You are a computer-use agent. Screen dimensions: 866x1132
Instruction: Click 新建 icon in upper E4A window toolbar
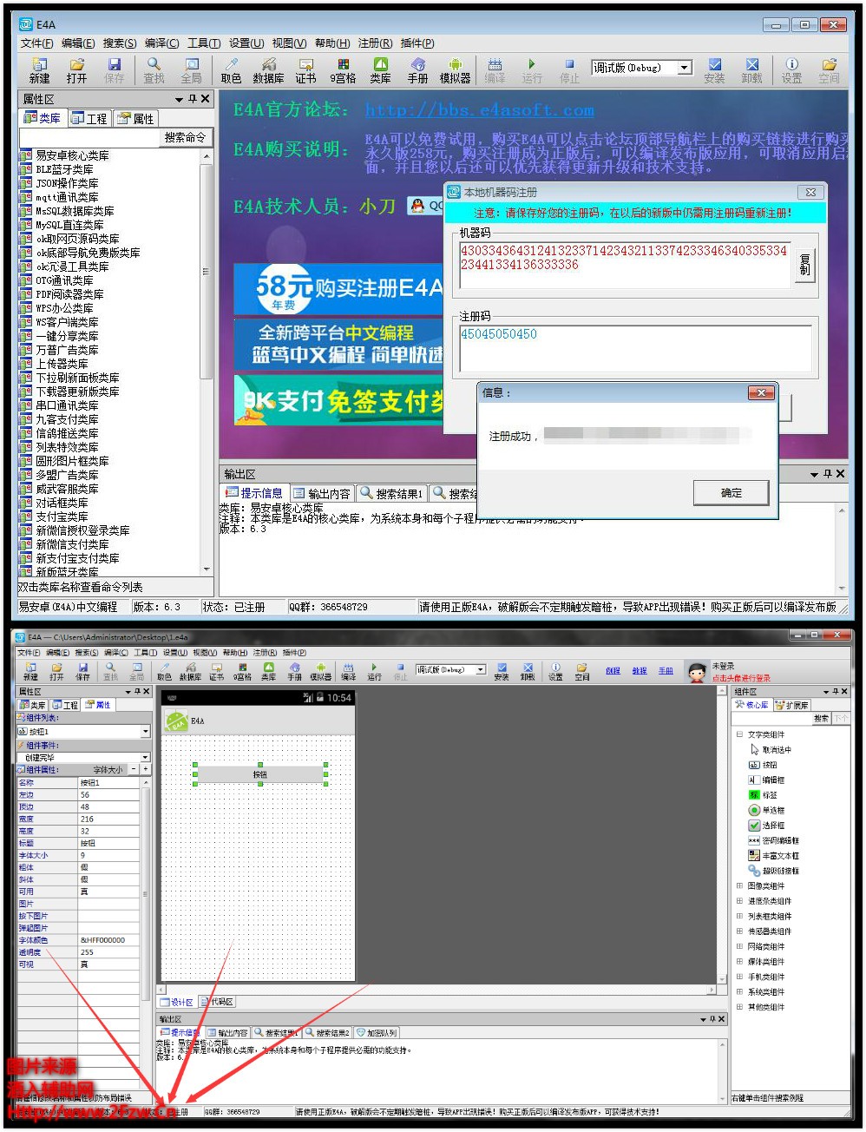tap(39, 70)
